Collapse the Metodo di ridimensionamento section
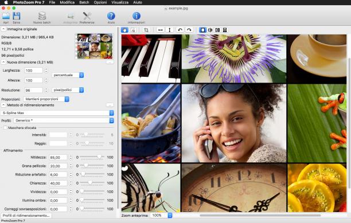 (3, 105)
